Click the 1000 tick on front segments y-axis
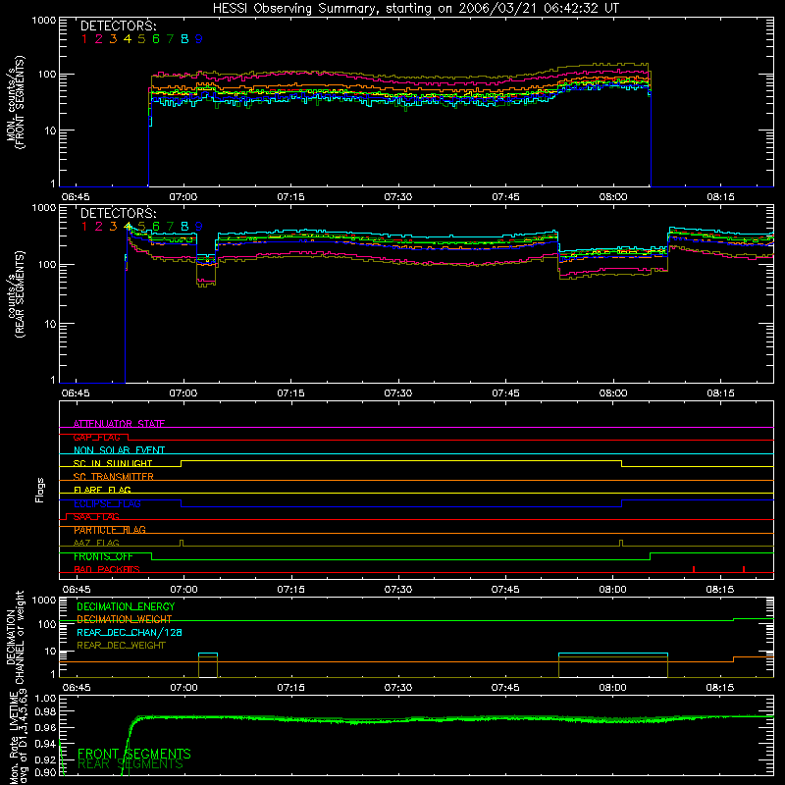785x785 pixels. [44, 21]
